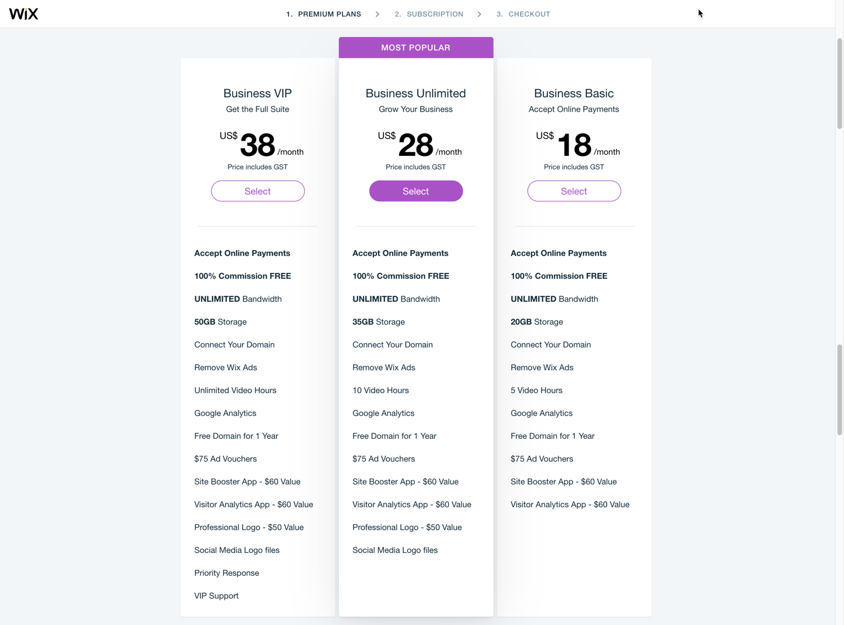Click the Business VIP heading
This screenshot has width=844, height=625.
[258, 93]
